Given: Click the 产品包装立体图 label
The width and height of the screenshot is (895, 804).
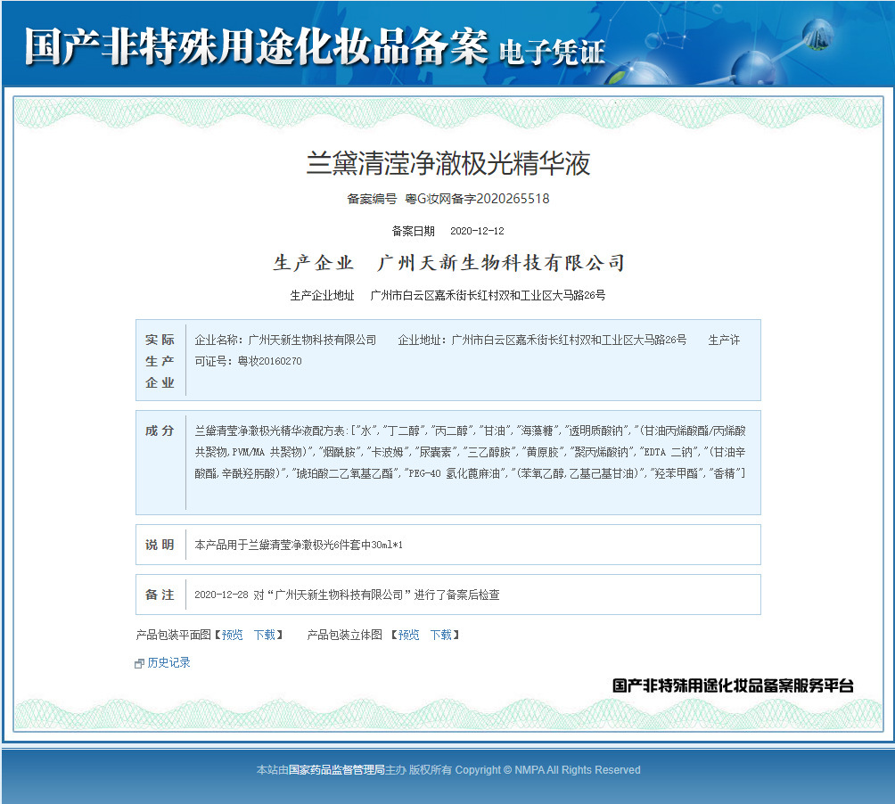Looking at the screenshot, I should click(x=345, y=635).
